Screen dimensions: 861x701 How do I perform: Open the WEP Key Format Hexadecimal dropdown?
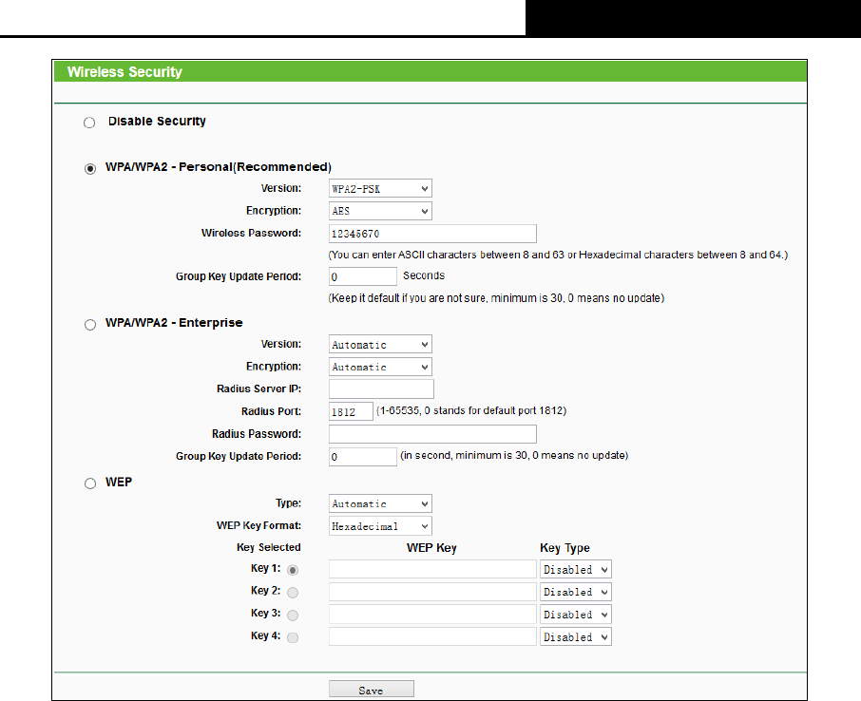(x=380, y=526)
